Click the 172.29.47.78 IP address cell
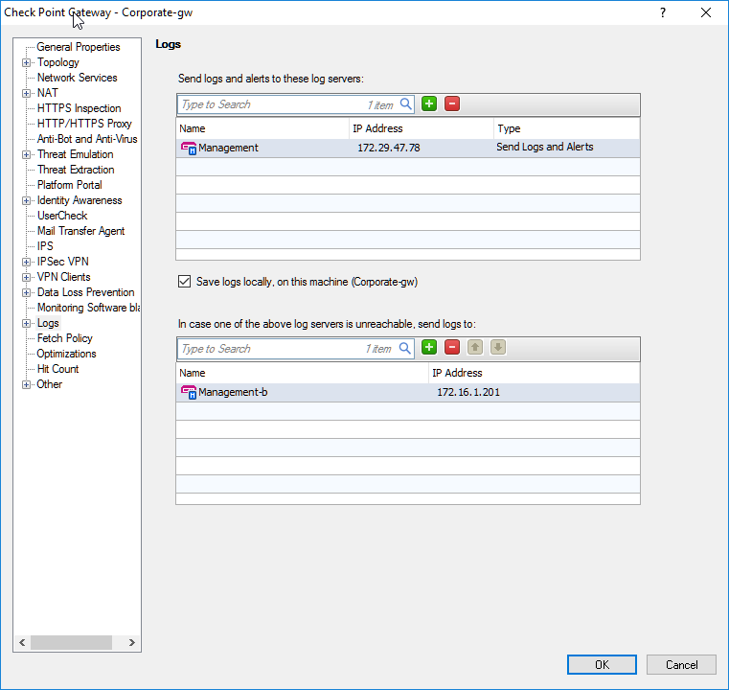The width and height of the screenshot is (729, 690). tap(389, 148)
